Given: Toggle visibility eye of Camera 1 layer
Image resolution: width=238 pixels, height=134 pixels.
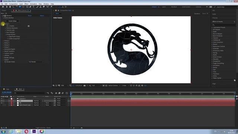Looking at the screenshot, I should 1,99.
